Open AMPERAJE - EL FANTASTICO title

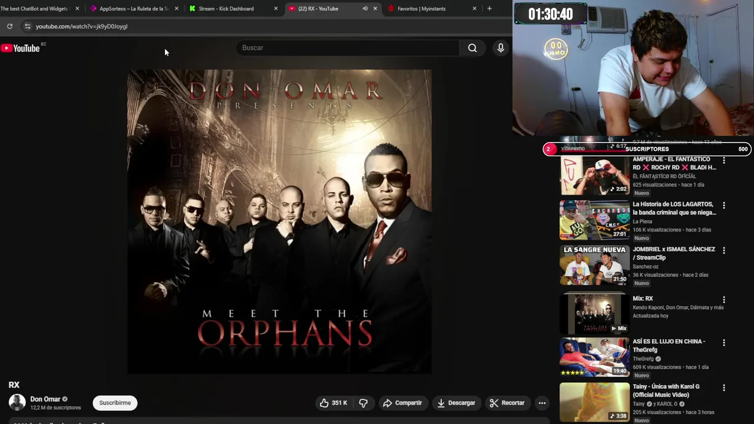[x=674, y=163]
